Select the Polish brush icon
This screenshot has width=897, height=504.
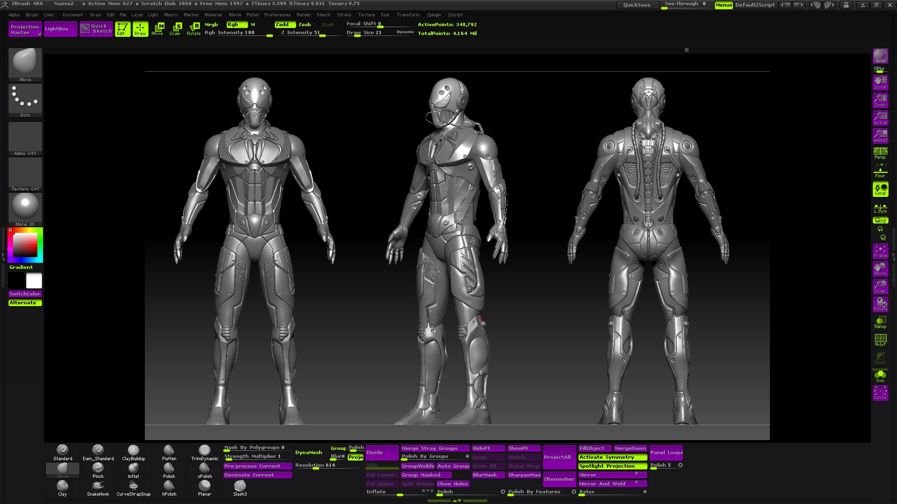click(169, 470)
